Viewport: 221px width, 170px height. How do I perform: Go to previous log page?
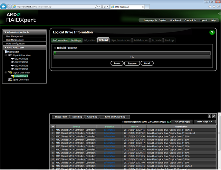click(x=182, y=122)
